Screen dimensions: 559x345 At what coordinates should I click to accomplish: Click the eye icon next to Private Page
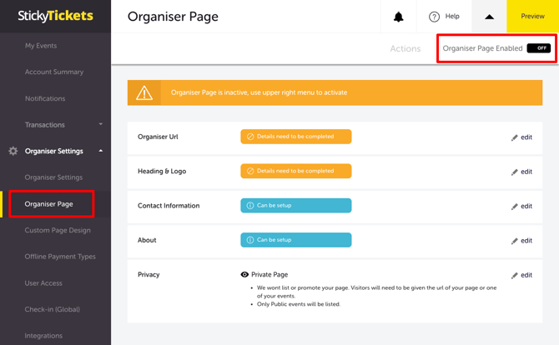pyautogui.click(x=244, y=274)
